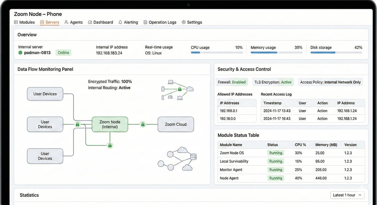Image resolution: width=377 pixels, height=205 pixels.
Task: Toggle the Firewall: Enabled badge
Action: point(232,82)
